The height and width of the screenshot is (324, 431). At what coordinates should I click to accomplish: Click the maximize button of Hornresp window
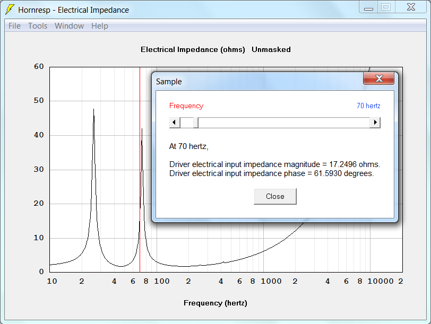tap(386, 7)
